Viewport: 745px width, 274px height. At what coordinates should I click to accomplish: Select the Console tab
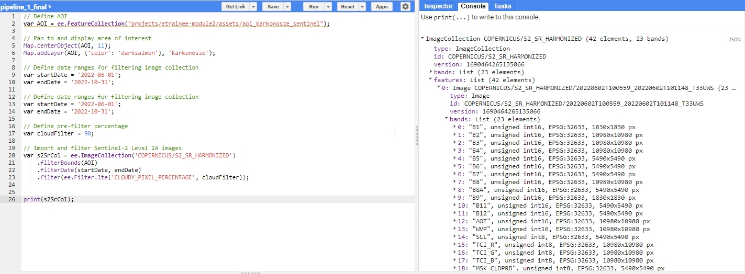(473, 6)
